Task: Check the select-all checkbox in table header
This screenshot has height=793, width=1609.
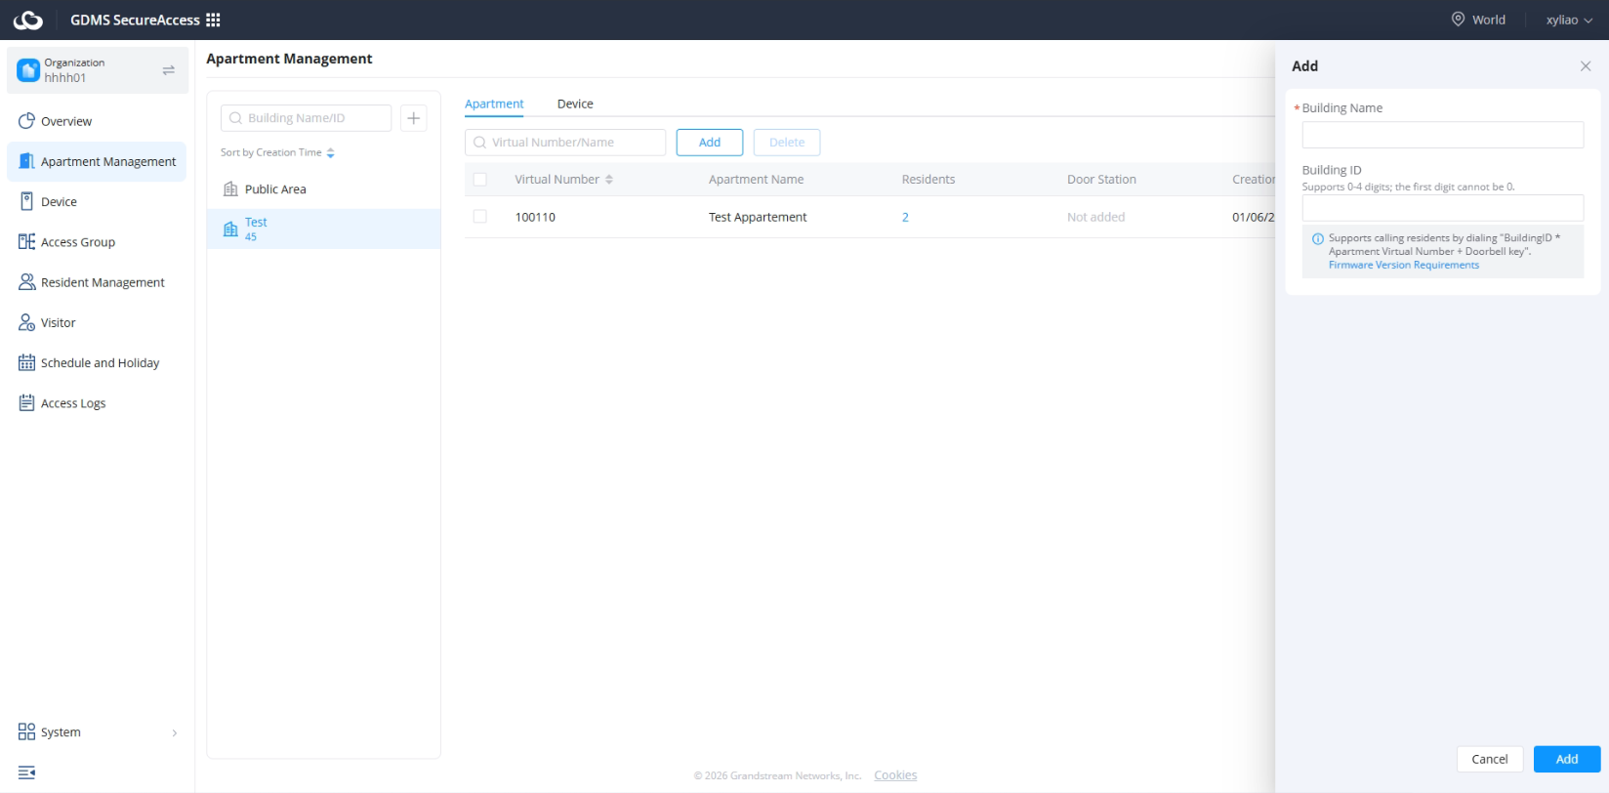Action: click(x=479, y=180)
